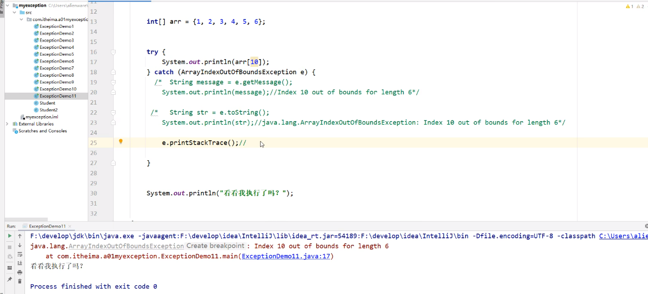The image size is (648, 294).
Task: Select the Restore Layout icon in Run panel
Action: pos(10,268)
